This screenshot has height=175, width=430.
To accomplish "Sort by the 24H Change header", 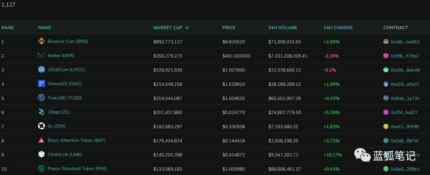I will pyautogui.click(x=338, y=28).
